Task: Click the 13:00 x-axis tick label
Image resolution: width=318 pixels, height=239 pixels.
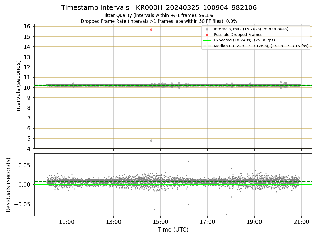Action: pyautogui.click(x=114, y=222)
